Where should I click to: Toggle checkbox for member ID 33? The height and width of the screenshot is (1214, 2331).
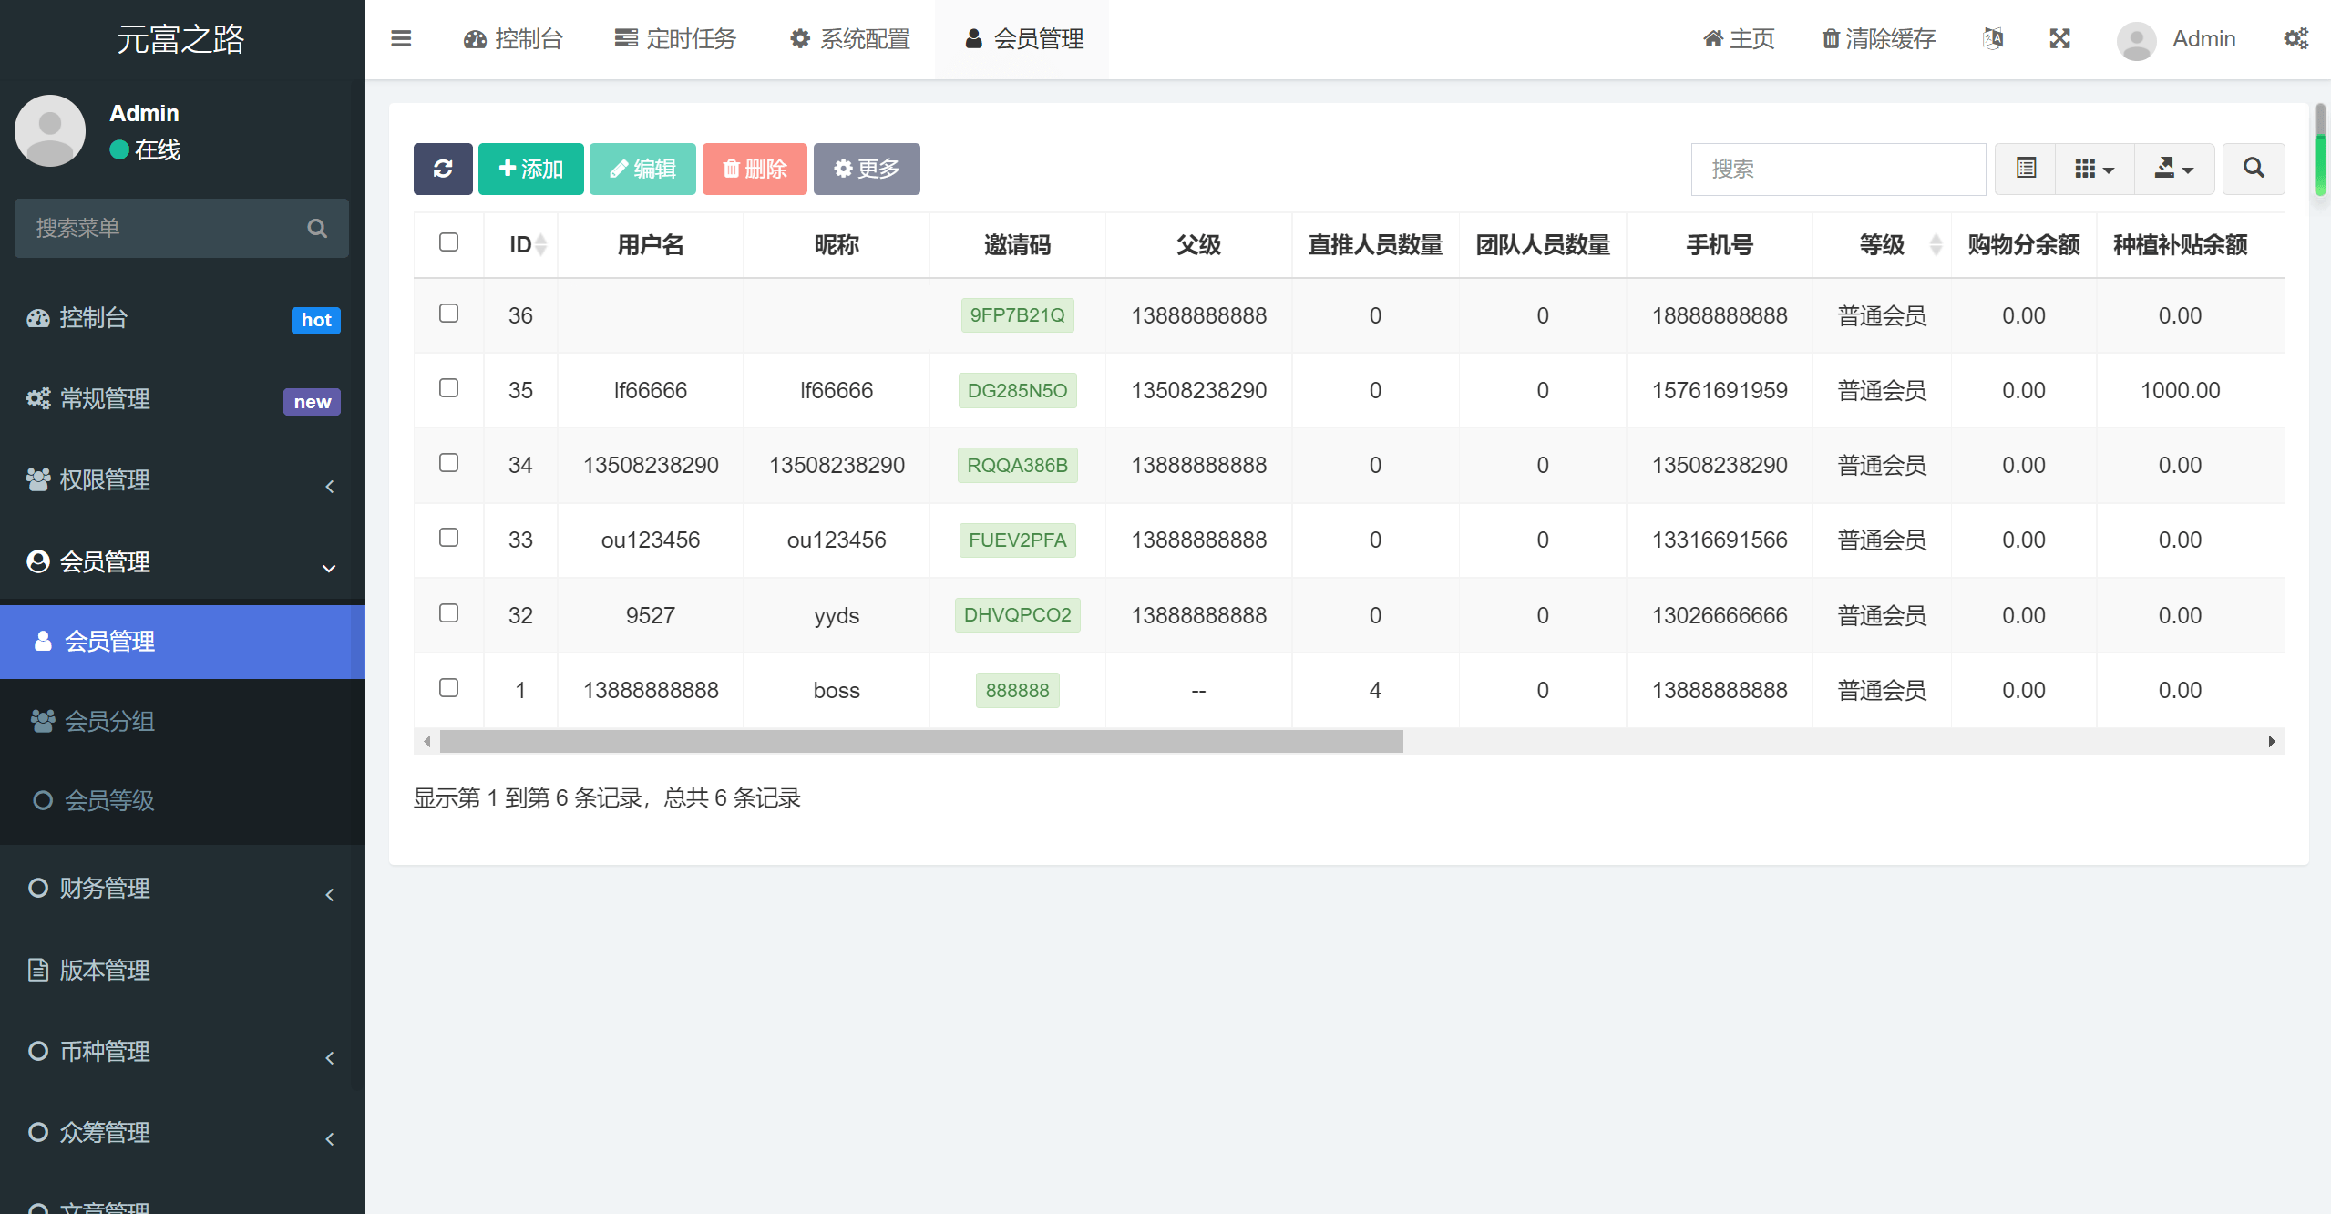[448, 537]
